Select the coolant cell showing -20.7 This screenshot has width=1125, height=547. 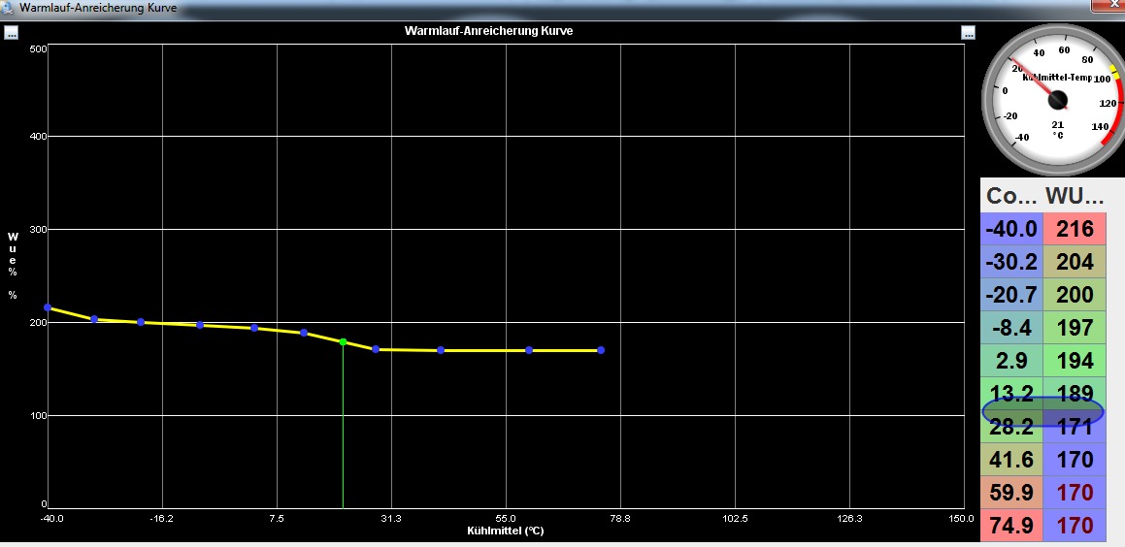1012,295
